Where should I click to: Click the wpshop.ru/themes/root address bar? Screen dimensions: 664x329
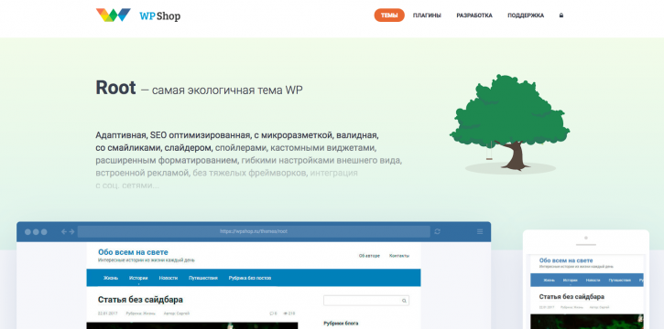tap(254, 231)
